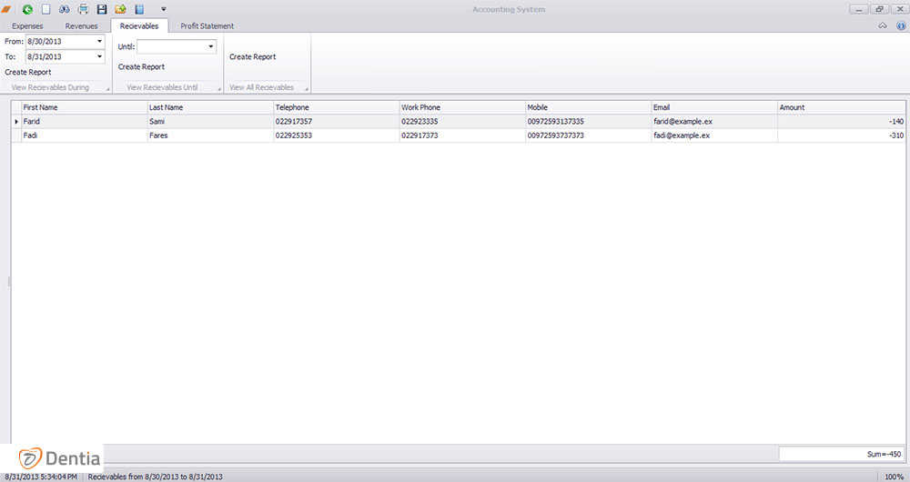The height and width of the screenshot is (482, 910).
Task: Open the From date dropdown
Action: (x=99, y=41)
